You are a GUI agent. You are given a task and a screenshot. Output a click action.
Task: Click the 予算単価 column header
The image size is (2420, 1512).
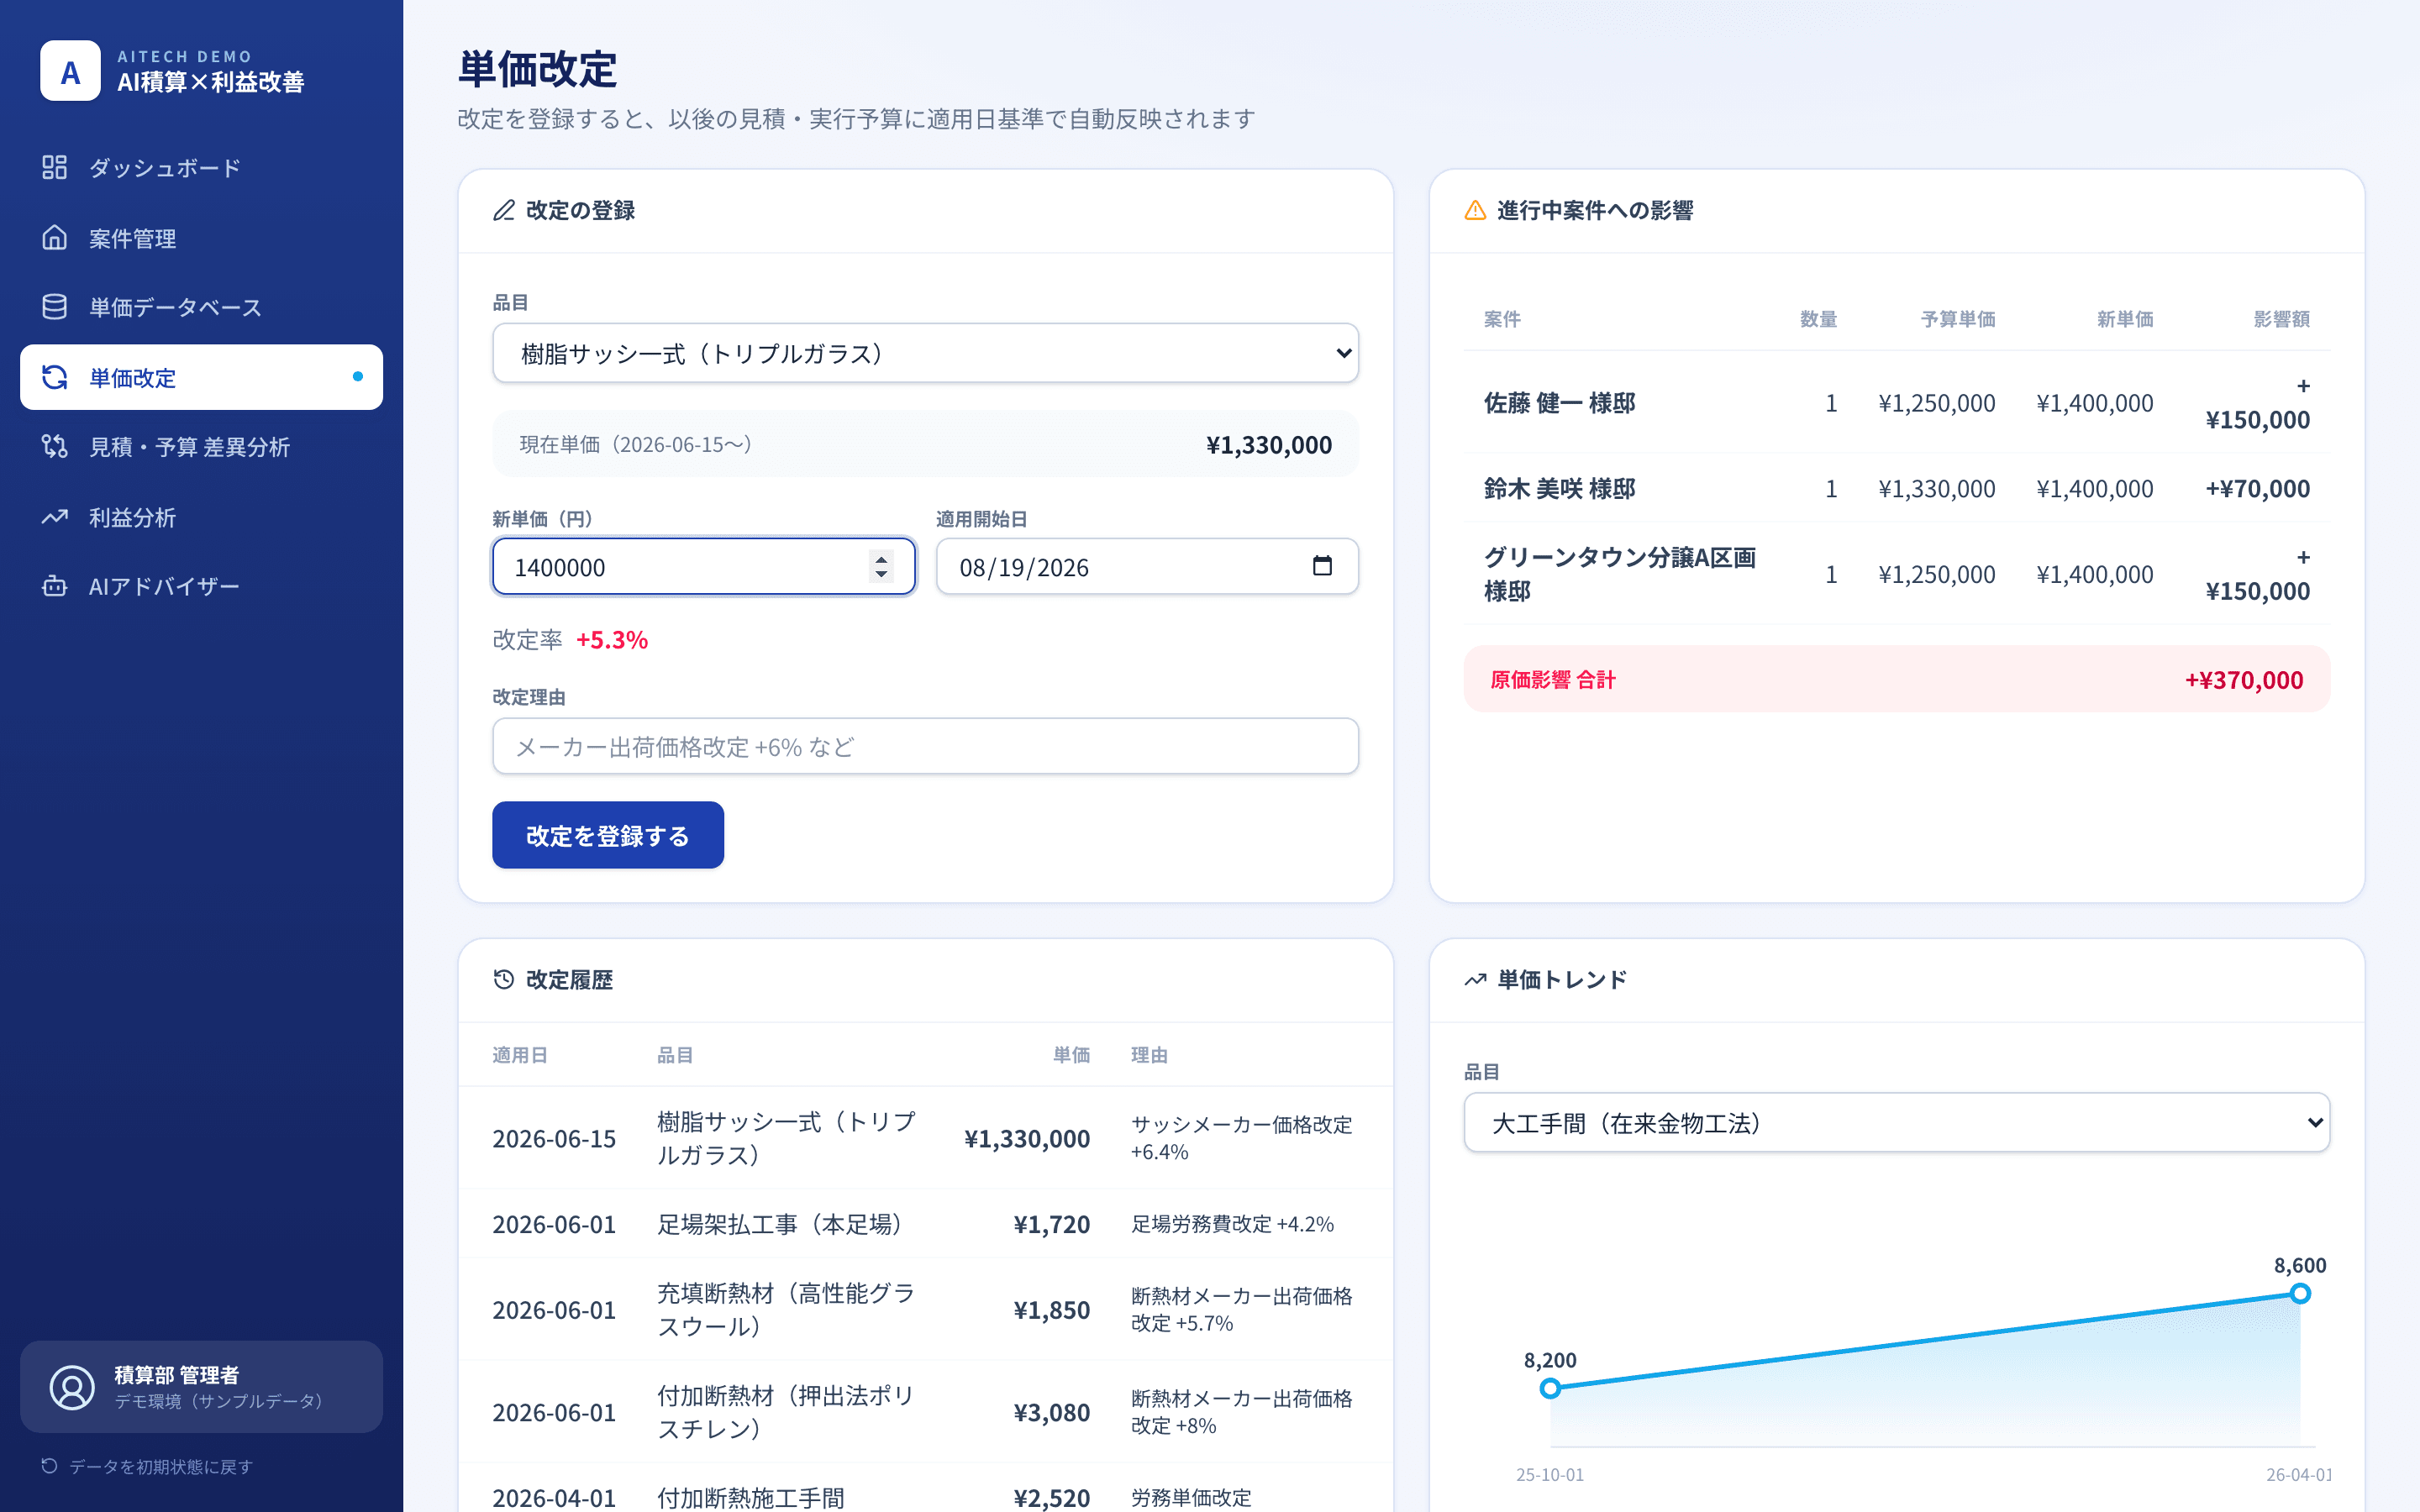(x=1958, y=319)
